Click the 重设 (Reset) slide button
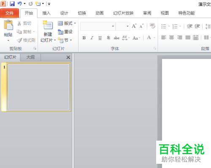This screenshot has height=168, width=211. coord(65,32)
